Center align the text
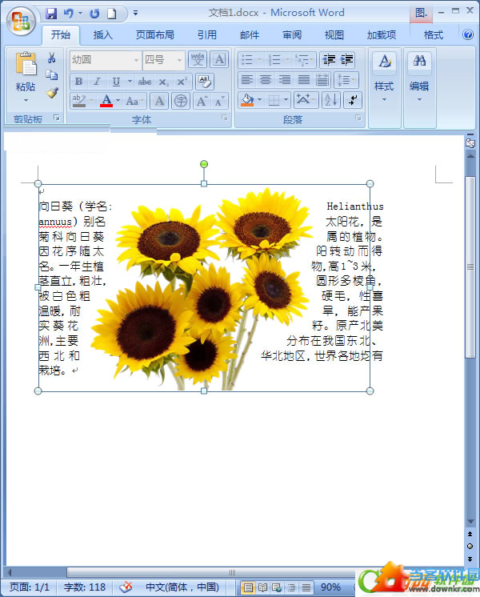Image resolution: width=480 pixels, height=597 pixels. [x=266, y=80]
